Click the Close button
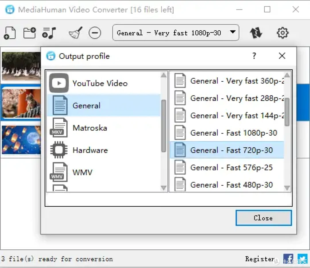This screenshot has height=268, width=310. click(263, 218)
